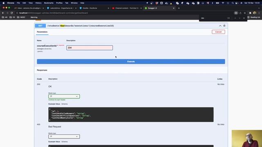Jump to next find match
Viewport: 262px width, 147px height.
(x=239, y=18)
